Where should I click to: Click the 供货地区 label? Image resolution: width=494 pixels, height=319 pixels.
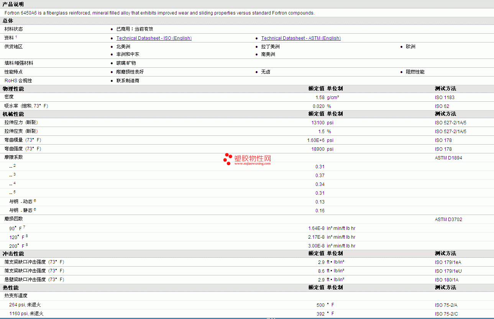coord(14,47)
